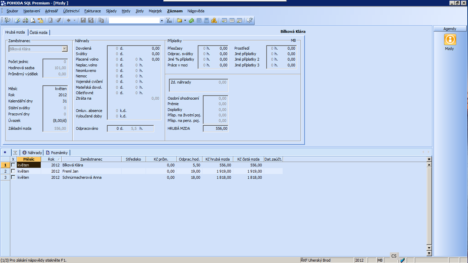This screenshot has width=468, height=263.
Task: Click the first save diskette icon
Action: (83, 21)
